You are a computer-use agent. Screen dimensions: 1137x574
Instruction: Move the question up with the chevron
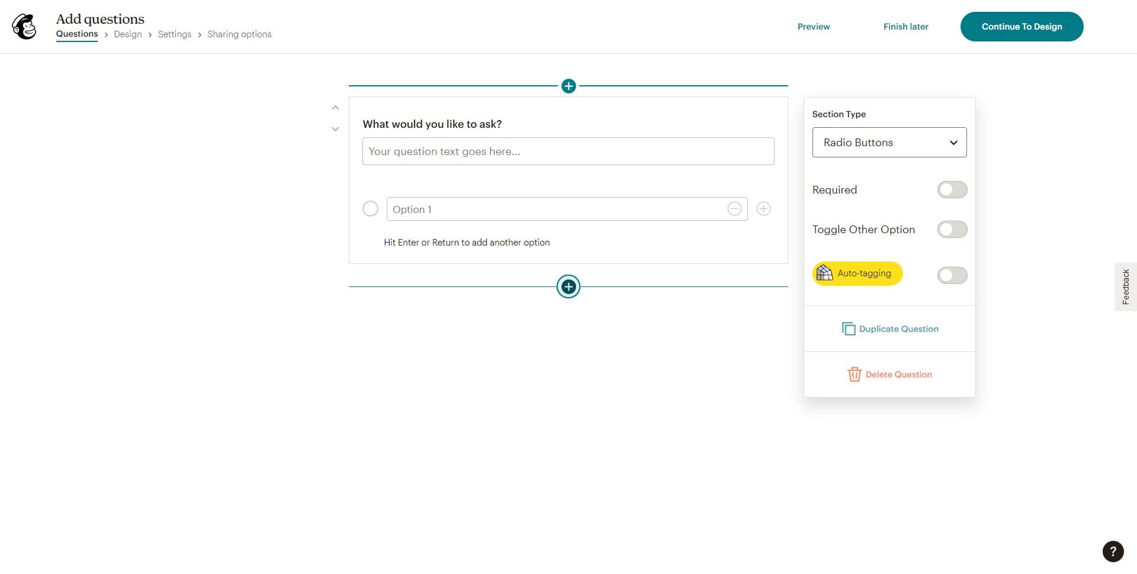[335, 107]
